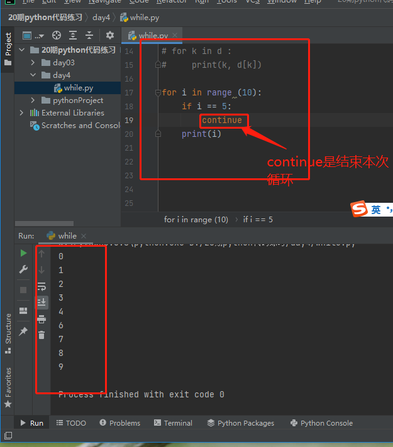Rerun the while script green arrow
The width and height of the screenshot is (393, 447).
point(23,253)
